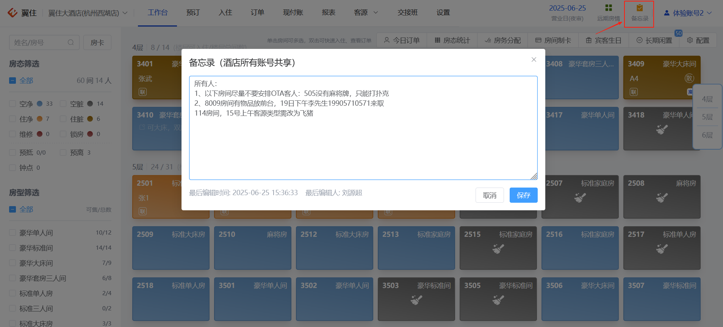Expand the hotel name dropdown 翼住大酒店
This screenshot has height=327, width=723.
(x=88, y=13)
